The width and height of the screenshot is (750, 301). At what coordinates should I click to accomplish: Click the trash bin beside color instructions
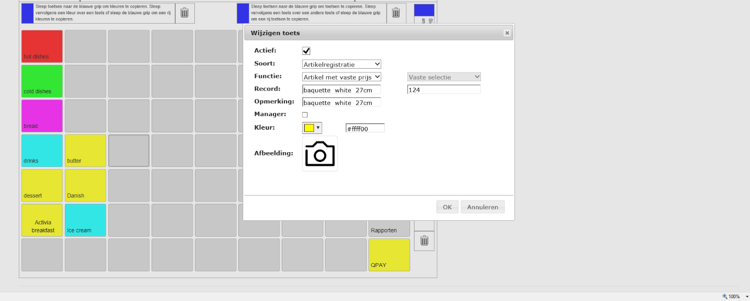pos(184,13)
